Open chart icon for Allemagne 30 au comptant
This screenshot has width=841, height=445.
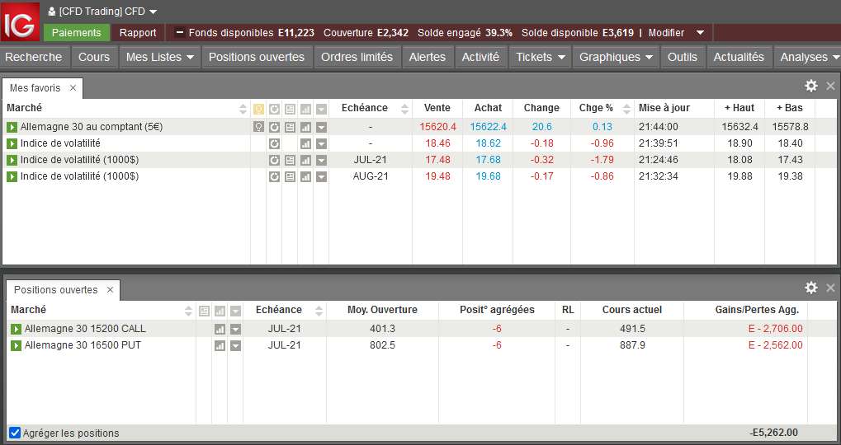pyautogui.click(x=305, y=127)
